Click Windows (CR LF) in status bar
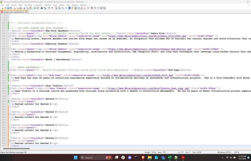251x161 pixels. (224, 152)
